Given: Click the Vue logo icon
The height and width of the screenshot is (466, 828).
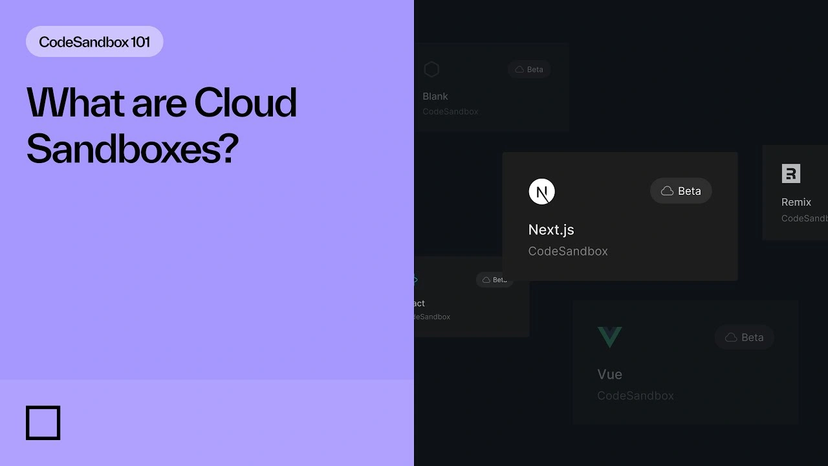Looking at the screenshot, I should click(x=609, y=337).
